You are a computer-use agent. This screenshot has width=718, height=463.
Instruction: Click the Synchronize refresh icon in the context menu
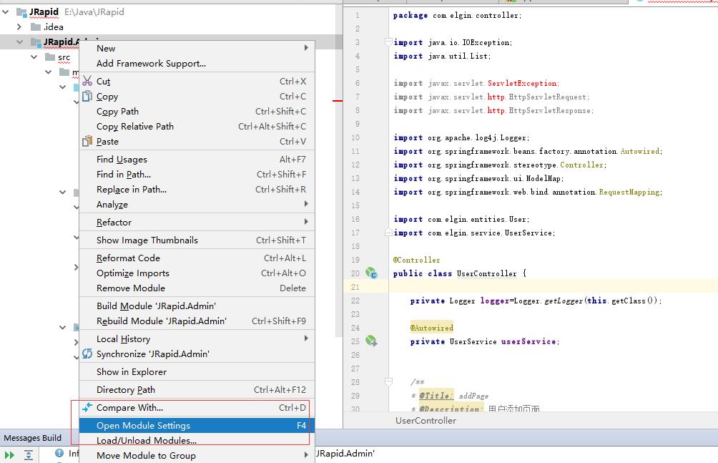[x=87, y=354]
